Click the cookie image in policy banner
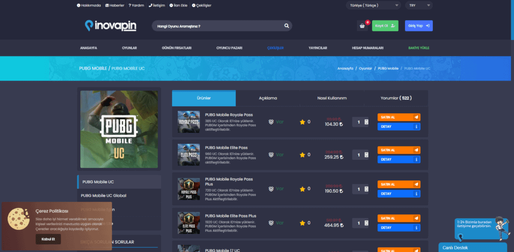 (19, 218)
